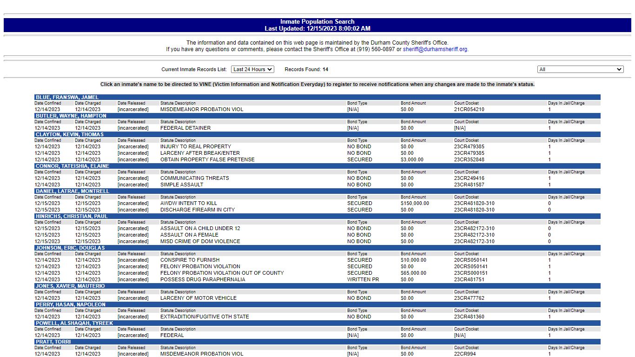Image resolution: width=635 pixels, height=357 pixels.
Task: Select COMMUNICATING THREATS charge
Action: [195, 178]
